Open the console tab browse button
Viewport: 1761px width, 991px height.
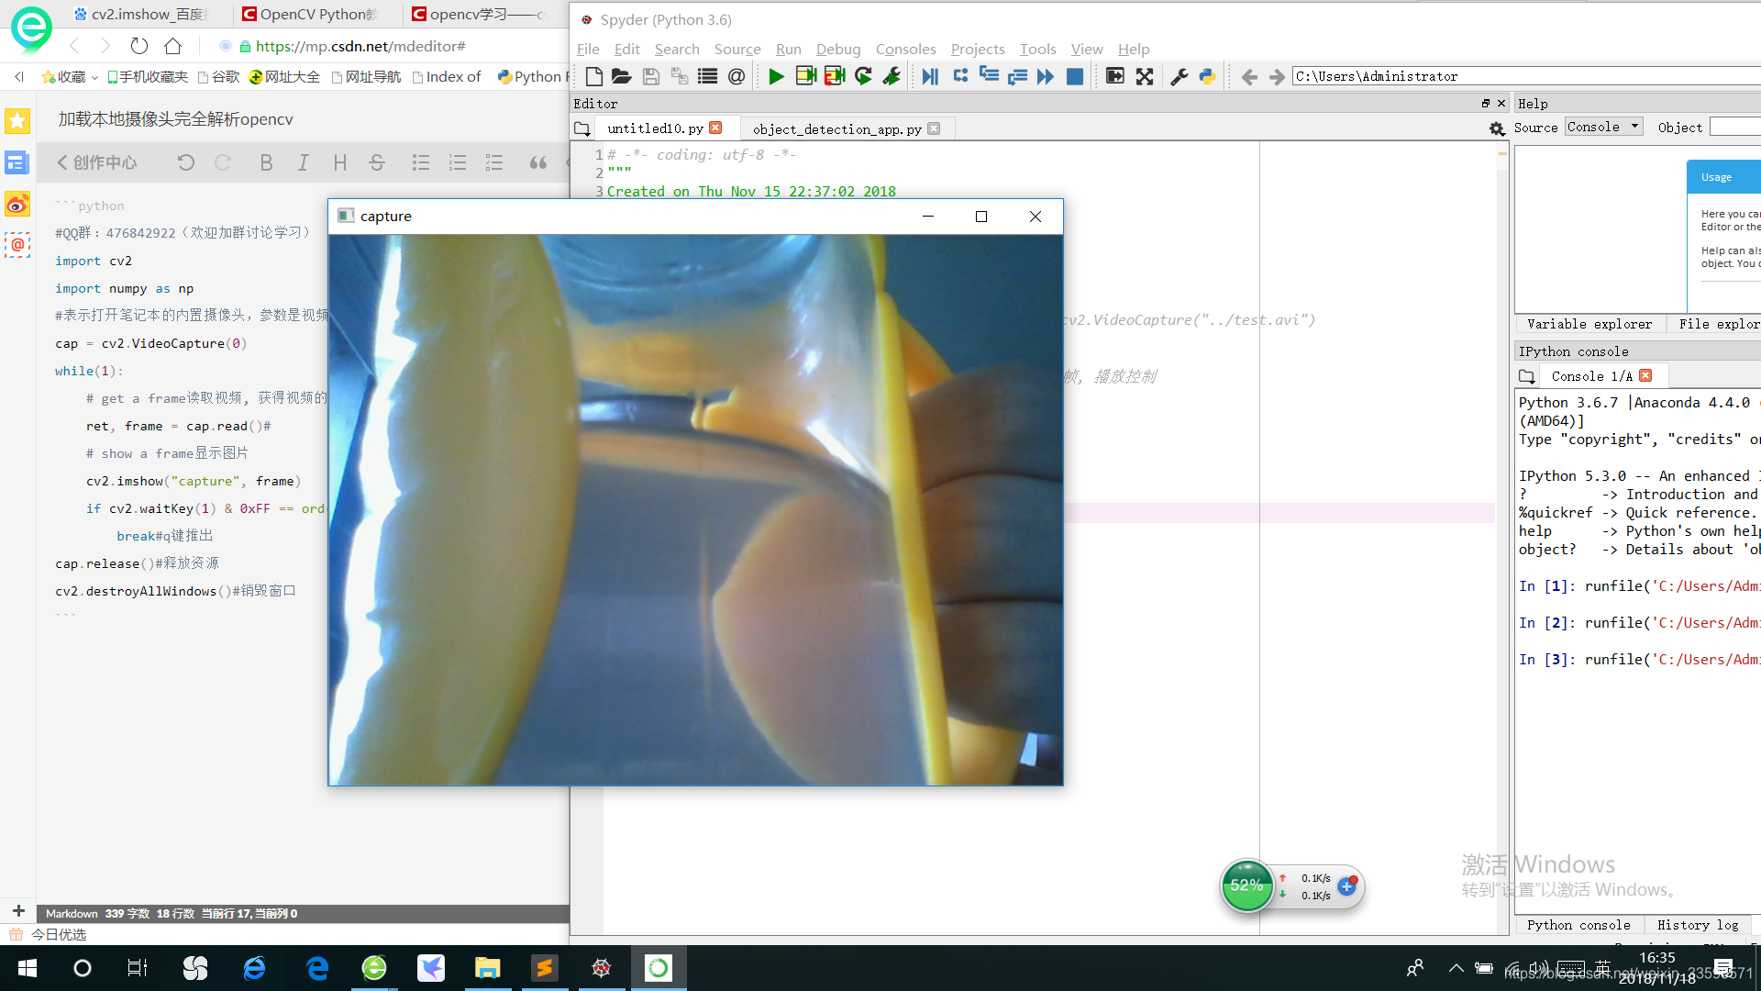[x=1526, y=376]
